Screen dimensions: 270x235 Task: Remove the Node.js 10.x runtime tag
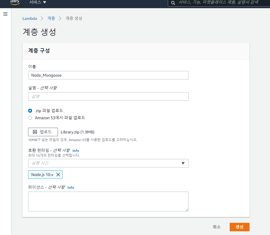click(x=58, y=175)
